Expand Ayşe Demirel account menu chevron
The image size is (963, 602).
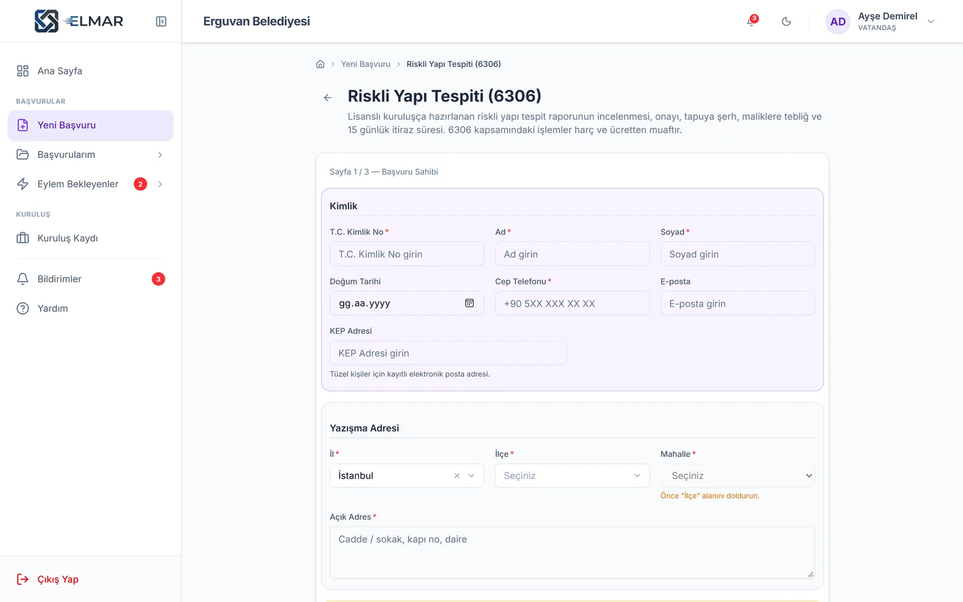931,21
